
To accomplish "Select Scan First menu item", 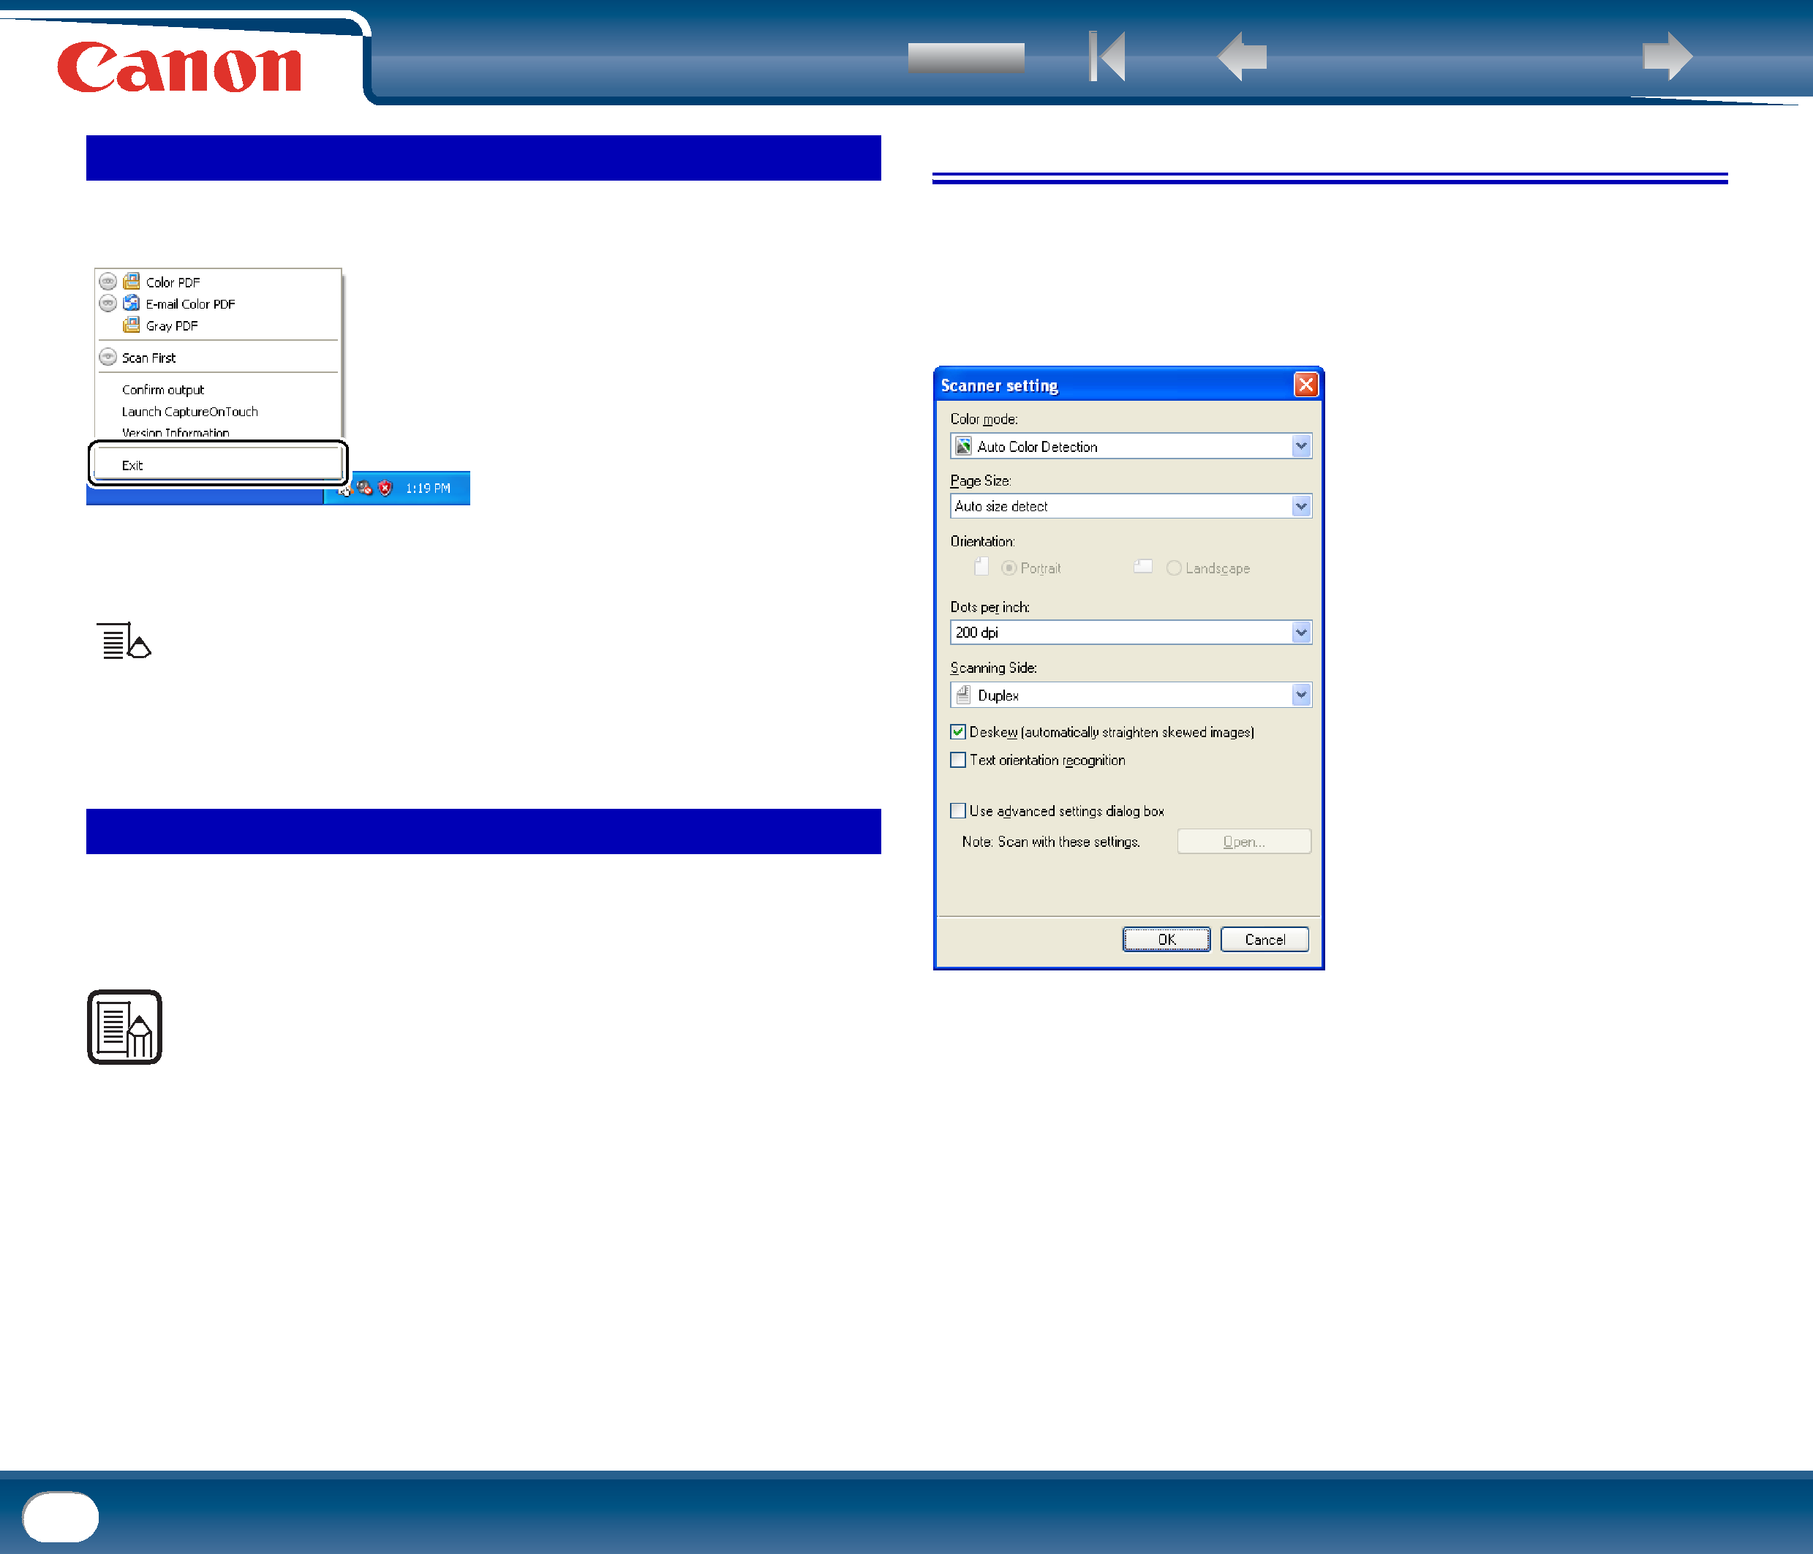I will (x=148, y=358).
